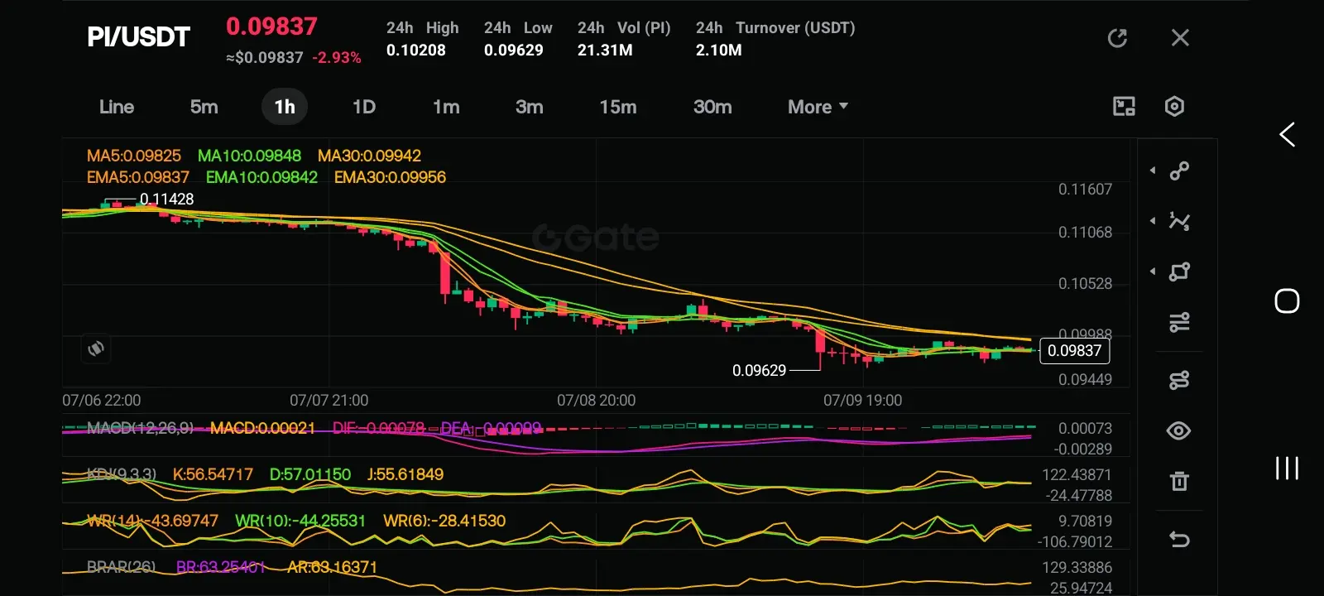Tap the 24h Turnover value 2.10M

[719, 50]
